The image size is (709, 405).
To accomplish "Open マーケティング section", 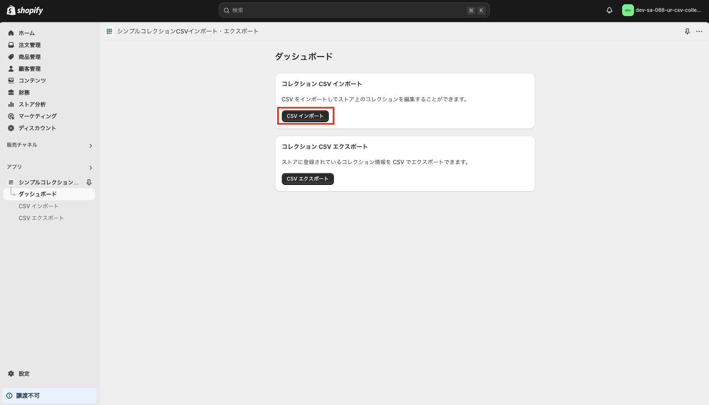I will pyautogui.click(x=37, y=116).
